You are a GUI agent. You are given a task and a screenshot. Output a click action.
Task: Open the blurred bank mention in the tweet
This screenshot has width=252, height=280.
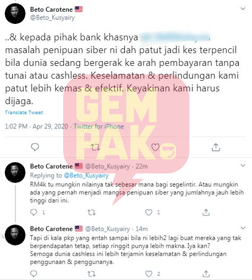[175, 37]
